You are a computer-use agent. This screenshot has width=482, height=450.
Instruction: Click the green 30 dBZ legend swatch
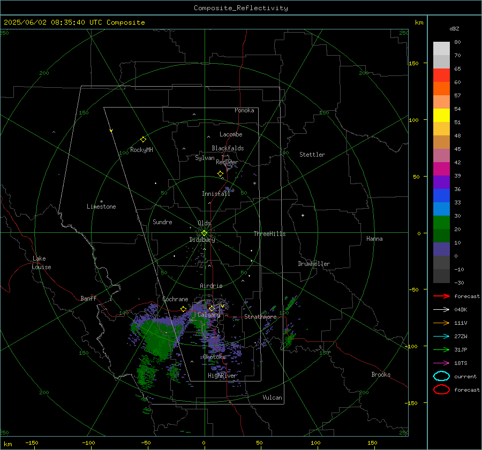pos(441,223)
